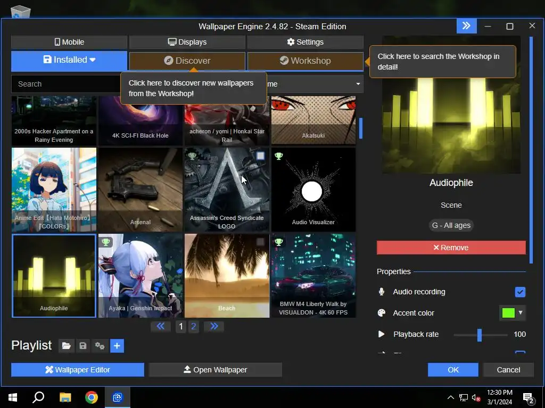Image resolution: width=545 pixels, height=408 pixels.
Task: Click trophy icon on Assassin's Creed thumbnail
Action: [x=192, y=156]
